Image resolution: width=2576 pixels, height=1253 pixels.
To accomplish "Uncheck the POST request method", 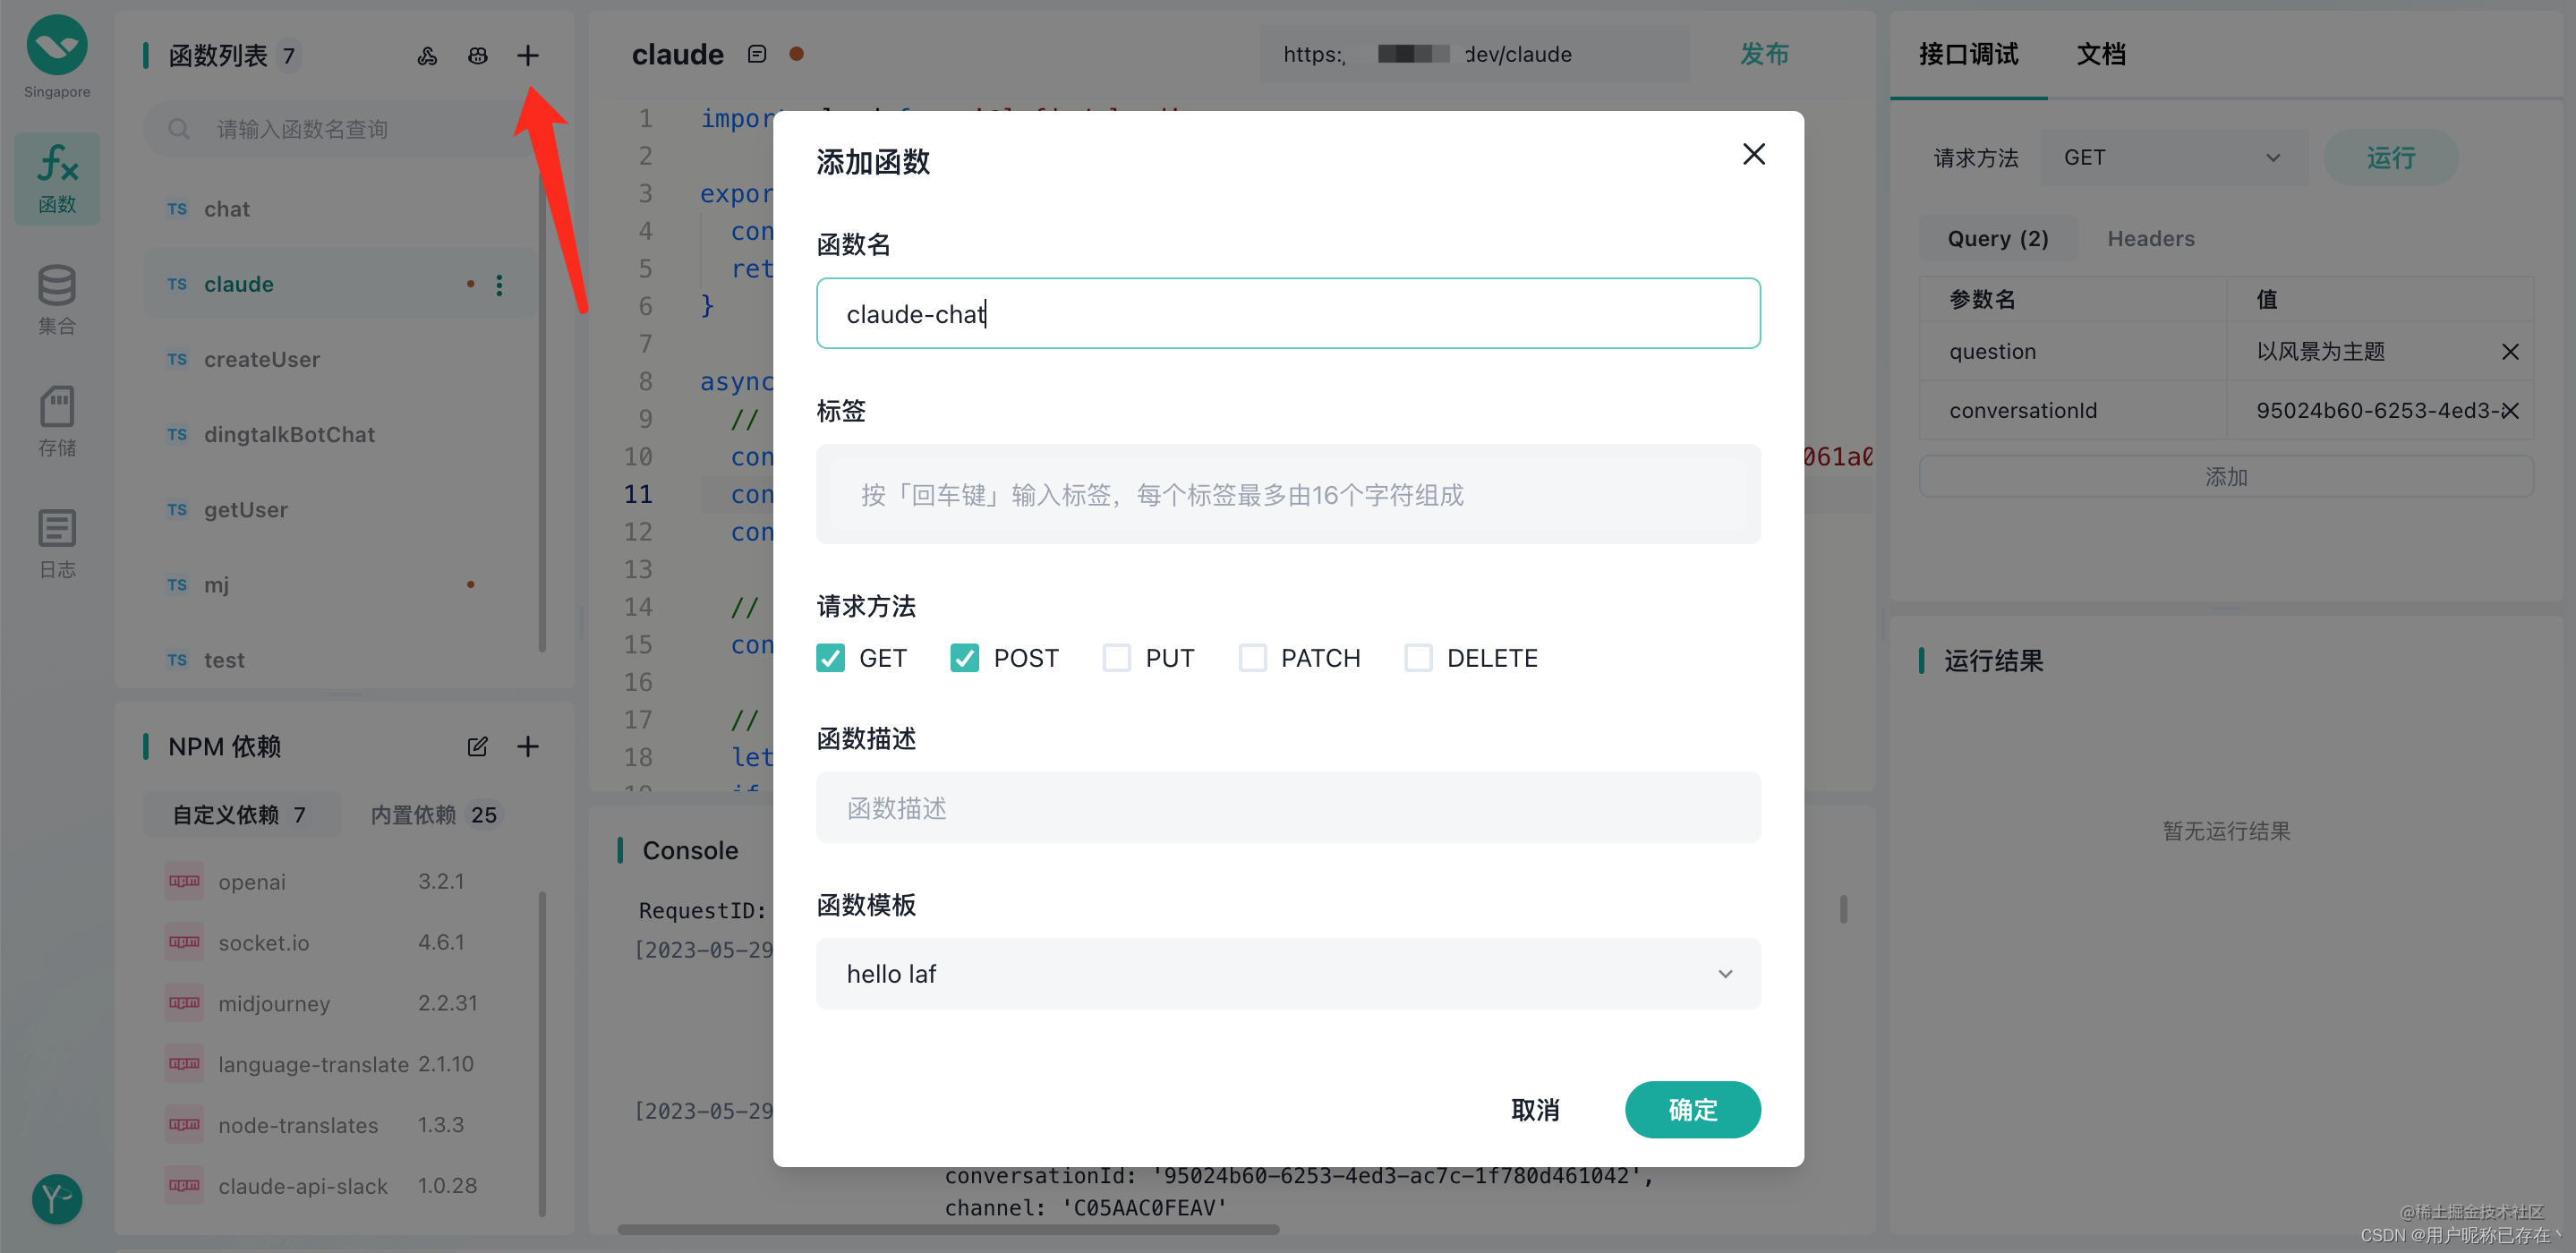I will point(964,657).
